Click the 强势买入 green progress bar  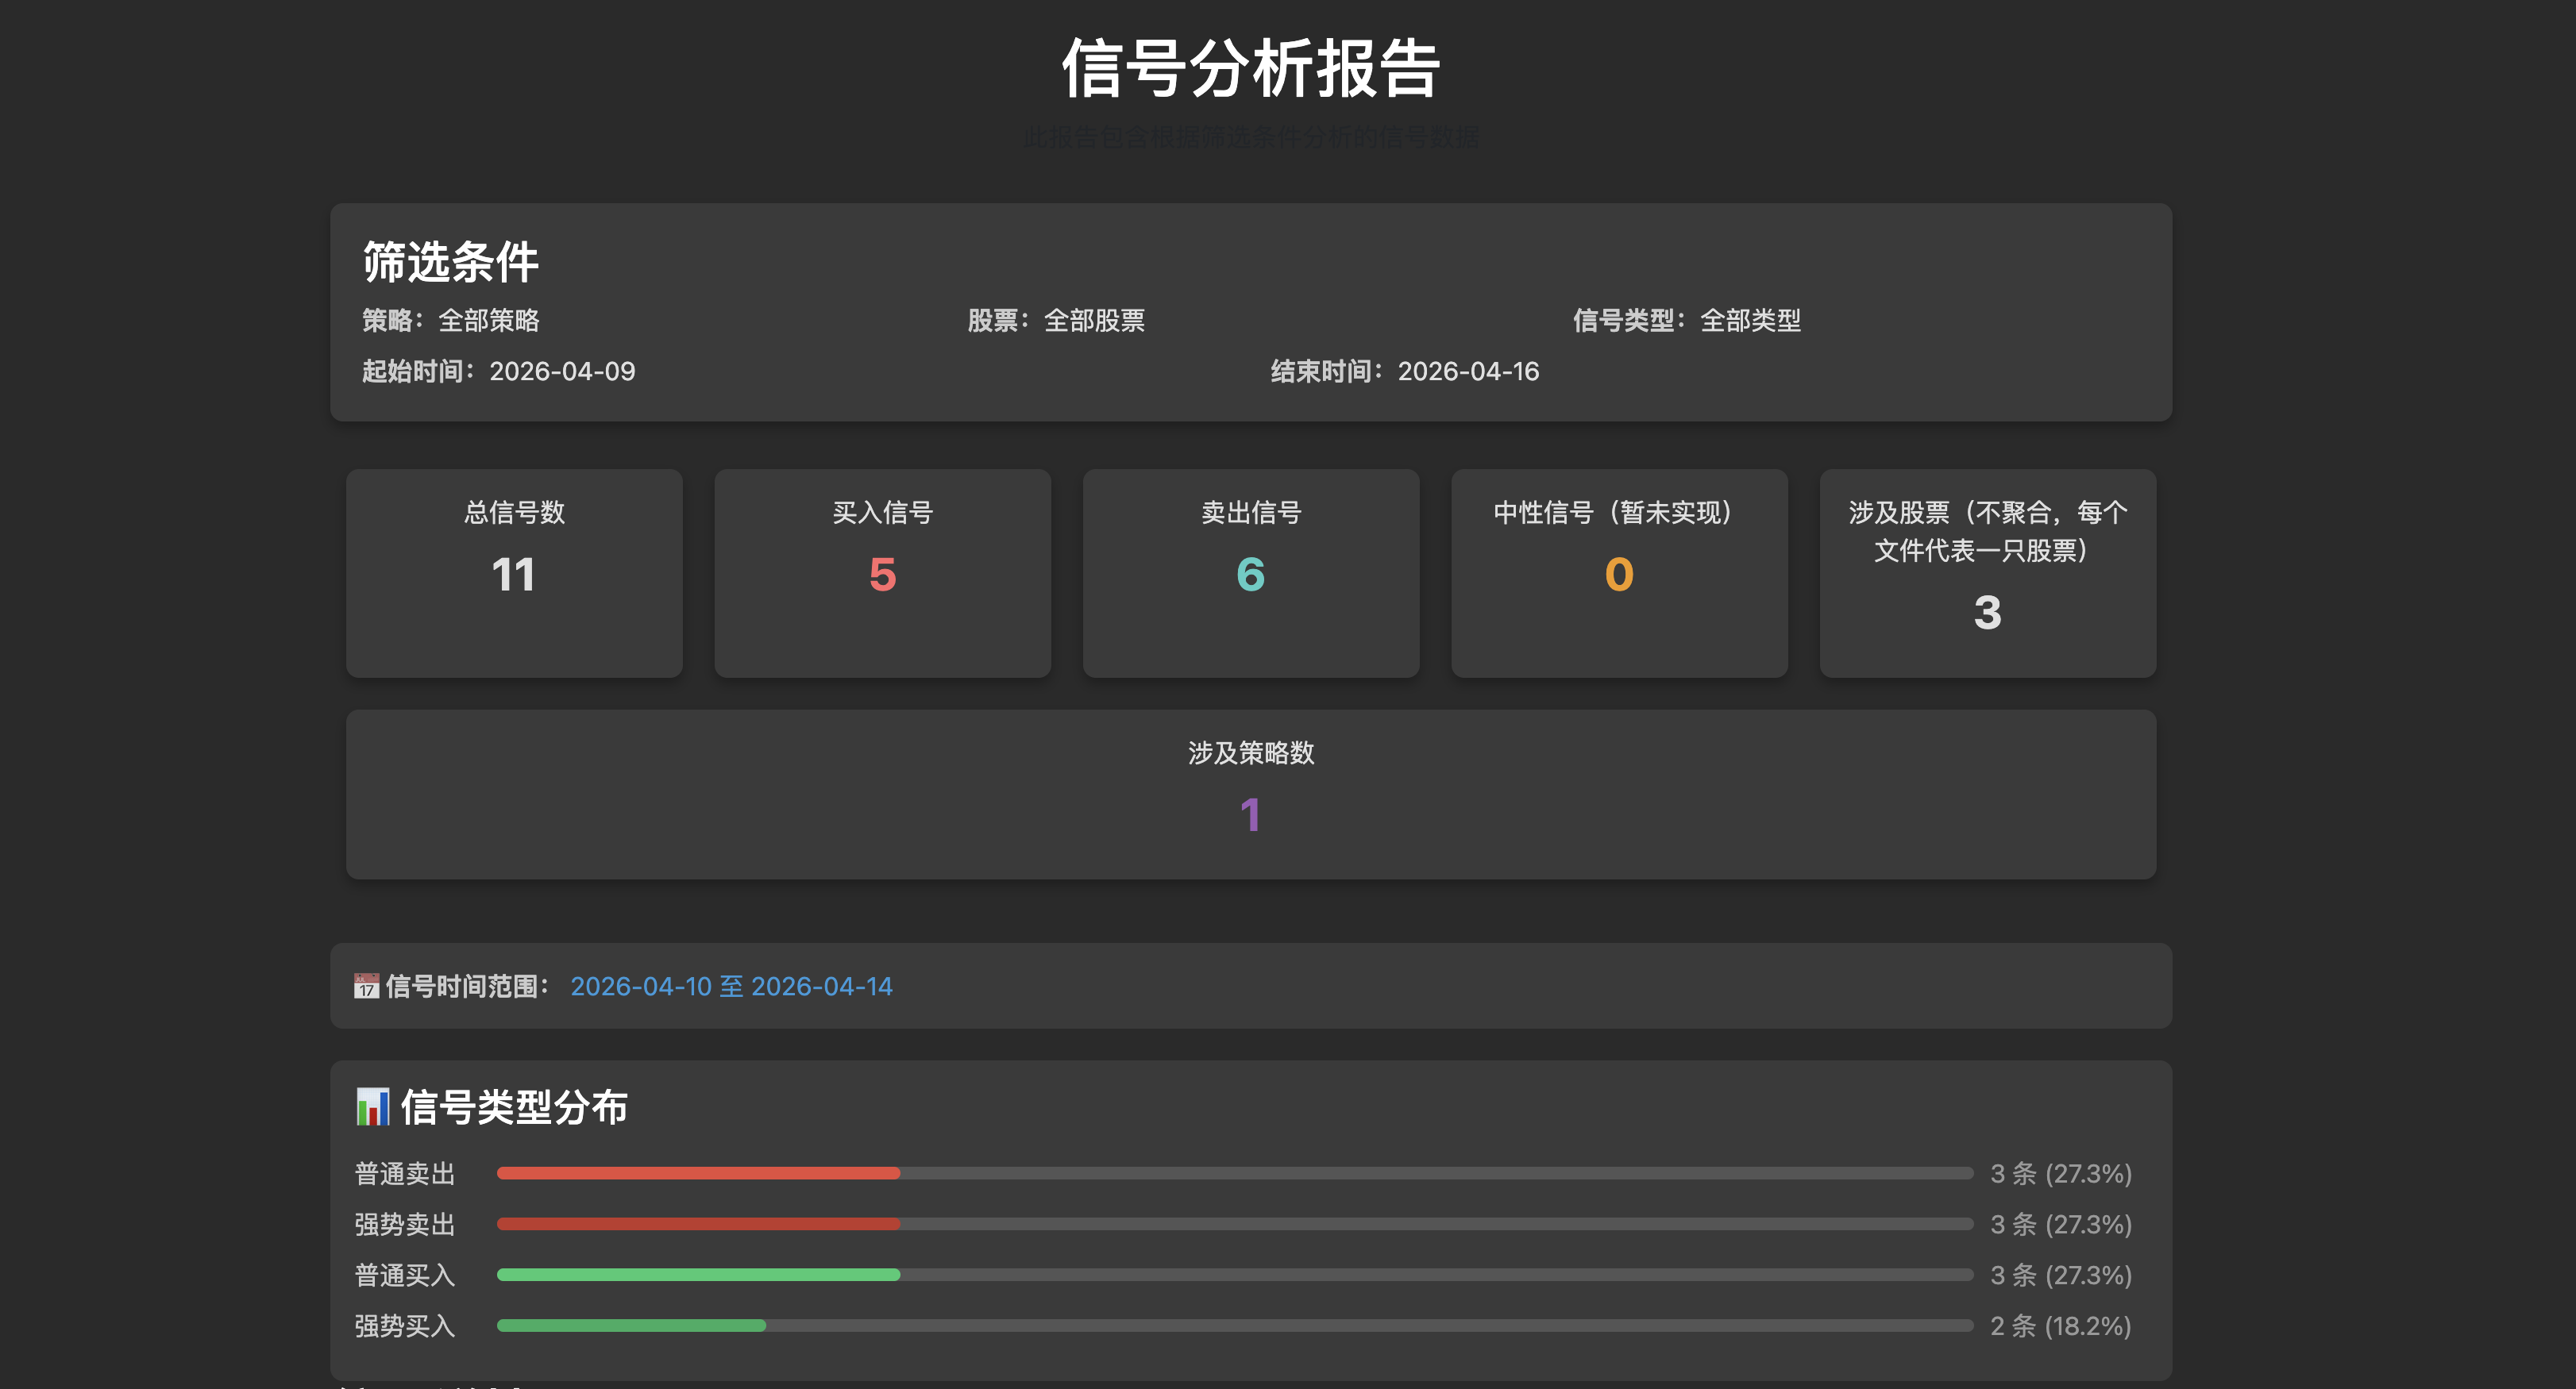tap(631, 1326)
